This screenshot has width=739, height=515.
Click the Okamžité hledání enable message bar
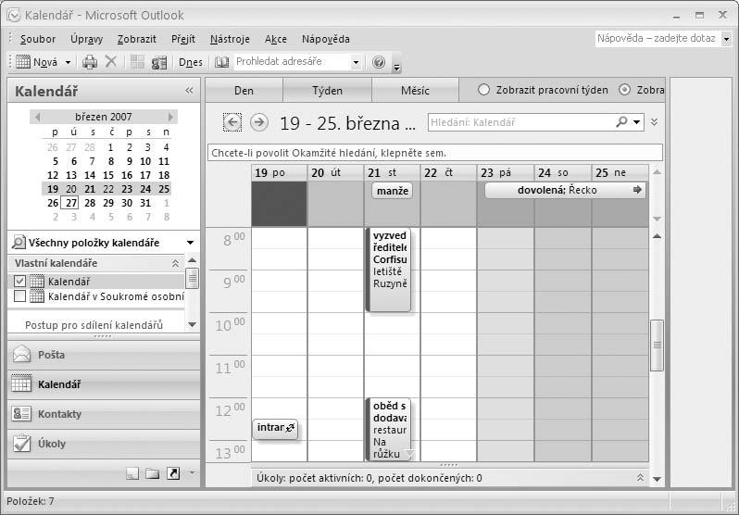pos(435,153)
